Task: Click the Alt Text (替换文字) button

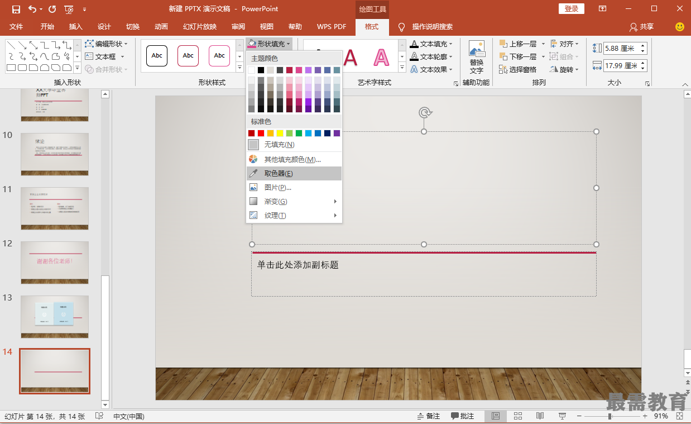Action: 477,58
